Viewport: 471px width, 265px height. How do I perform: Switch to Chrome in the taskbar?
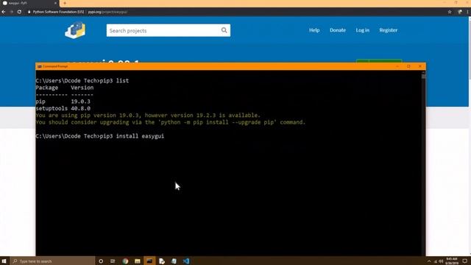[125, 261]
